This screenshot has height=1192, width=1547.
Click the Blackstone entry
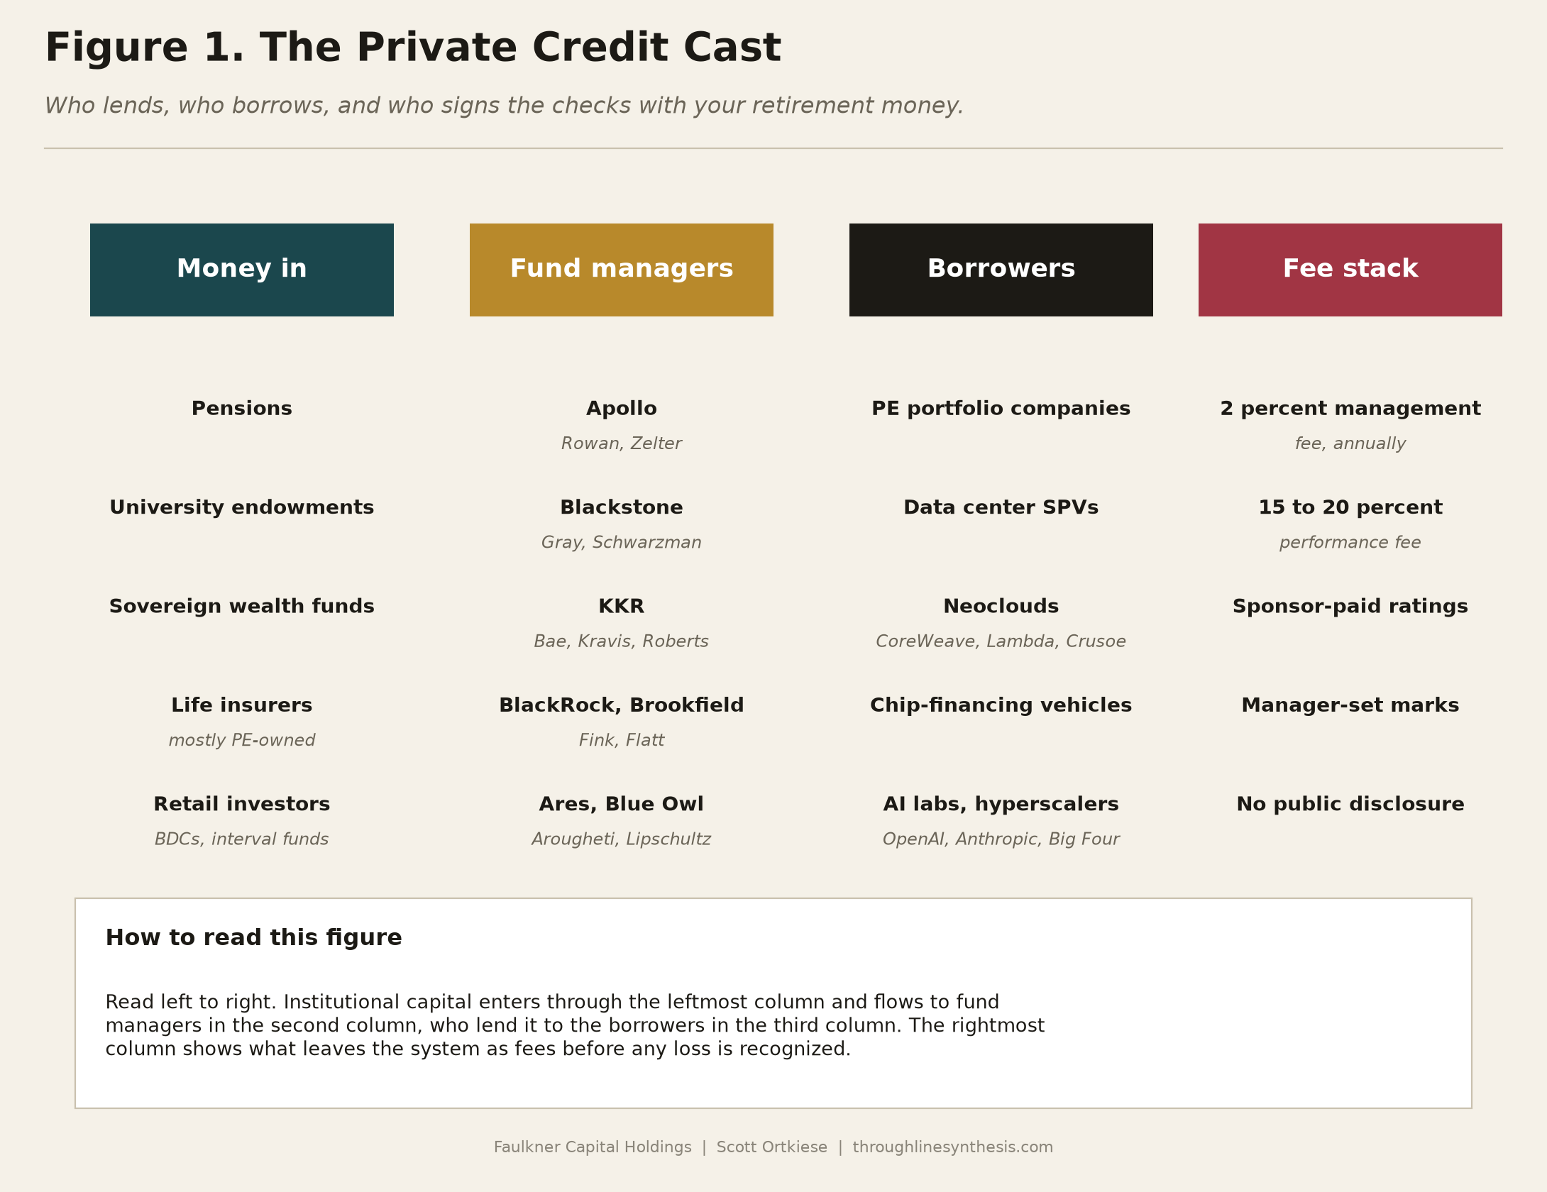point(622,507)
